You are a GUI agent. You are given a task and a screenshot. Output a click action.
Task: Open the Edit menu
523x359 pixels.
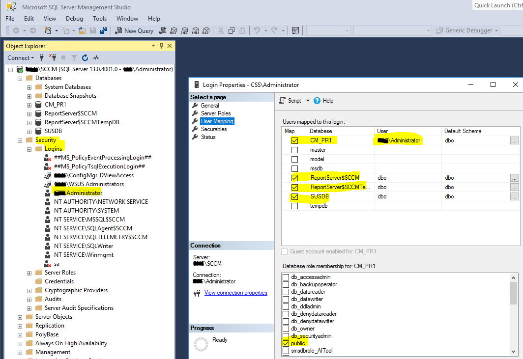[29, 19]
